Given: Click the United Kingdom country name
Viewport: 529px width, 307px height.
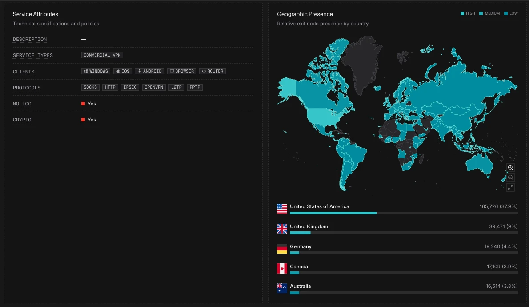Looking at the screenshot, I should tap(309, 226).
